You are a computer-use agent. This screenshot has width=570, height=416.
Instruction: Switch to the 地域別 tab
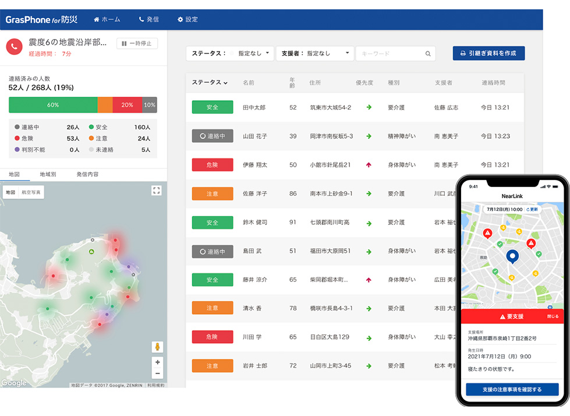(x=47, y=173)
